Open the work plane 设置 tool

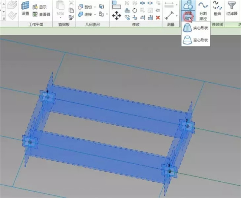[25, 9]
